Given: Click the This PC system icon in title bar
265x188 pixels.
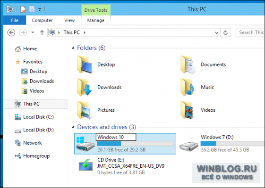Looking at the screenshot, I should coord(9,9).
